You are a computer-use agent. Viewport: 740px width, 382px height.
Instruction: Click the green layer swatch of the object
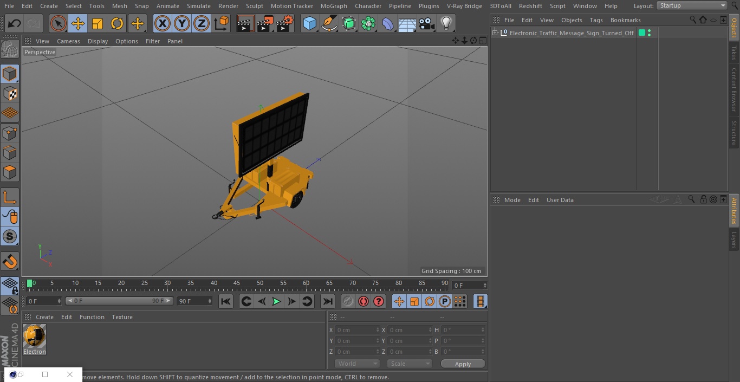[642, 33]
